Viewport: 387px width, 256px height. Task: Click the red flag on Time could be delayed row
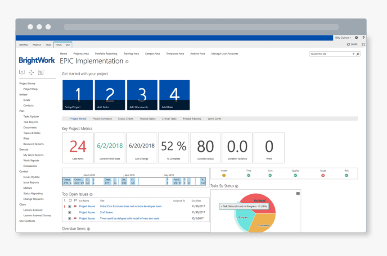(x=75, y=219)
